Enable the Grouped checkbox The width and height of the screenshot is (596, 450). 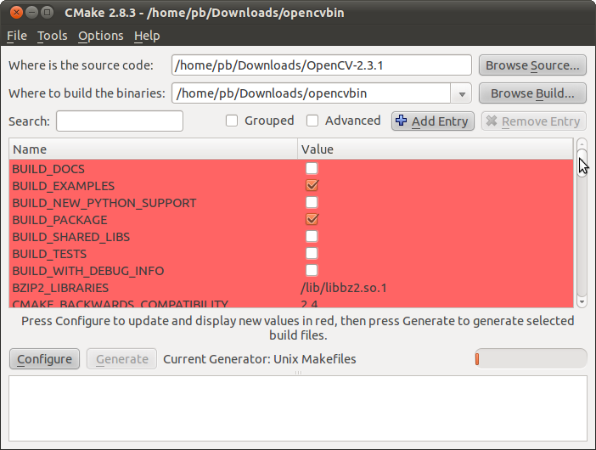[x=232, y=121]
